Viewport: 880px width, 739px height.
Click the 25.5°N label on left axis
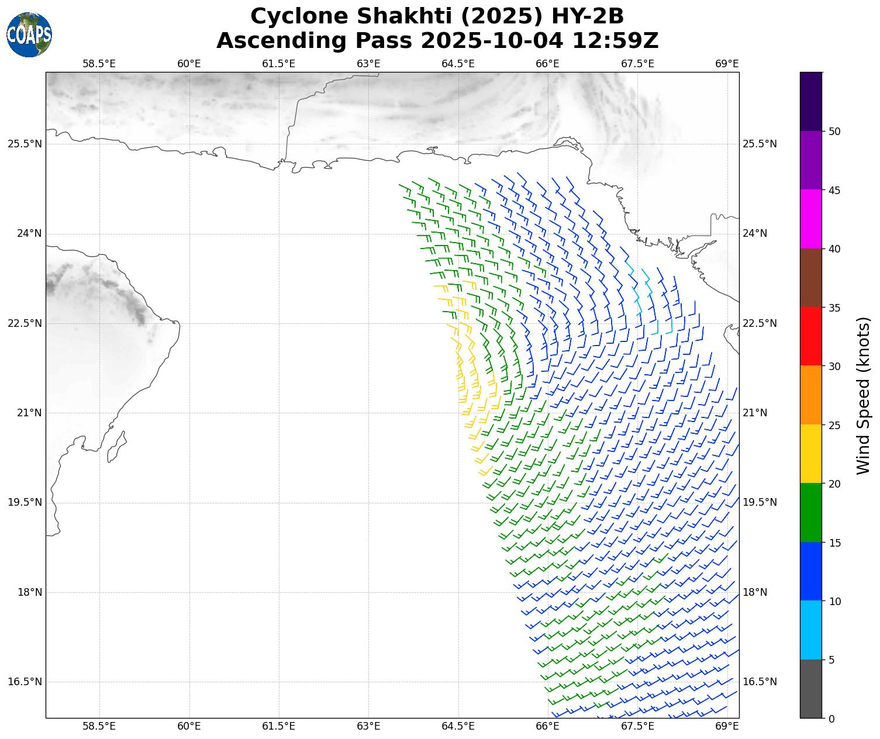pos(25,144)
